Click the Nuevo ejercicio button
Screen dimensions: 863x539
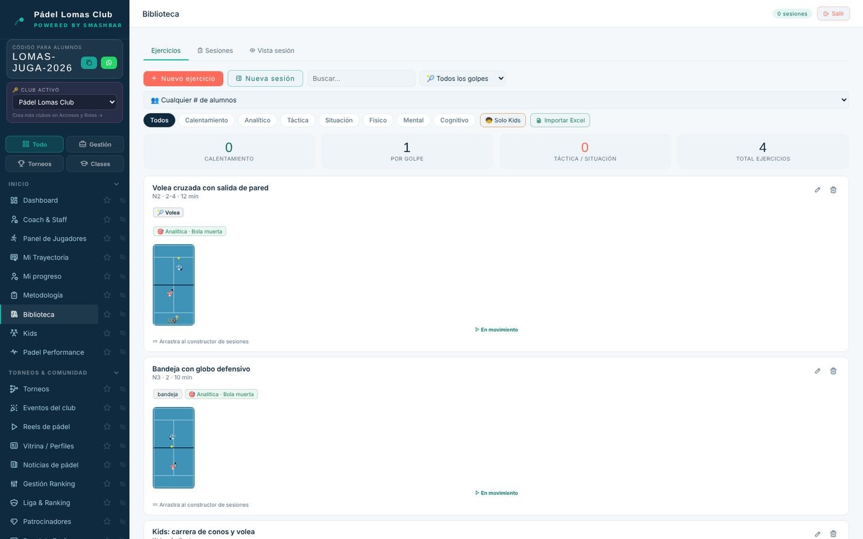pyautogui.click(x=183, y=78)
